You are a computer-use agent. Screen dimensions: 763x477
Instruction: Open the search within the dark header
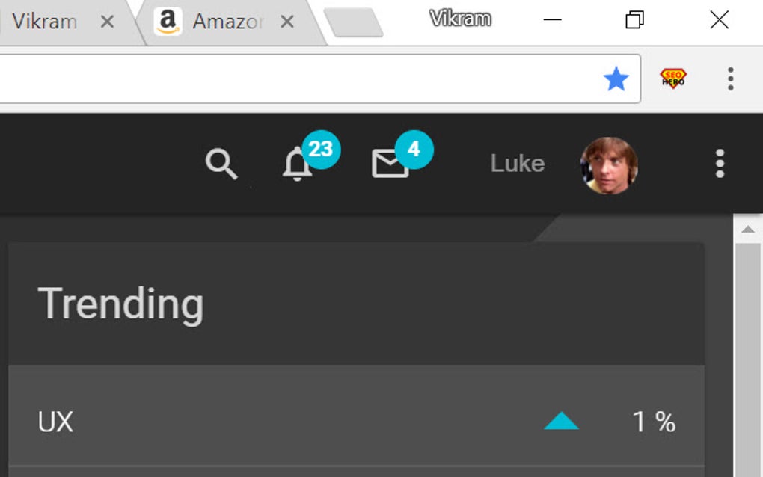pos(222,164)
